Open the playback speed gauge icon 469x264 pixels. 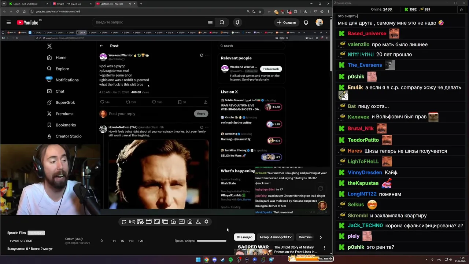pyautogui.click(x=173, y=222)
